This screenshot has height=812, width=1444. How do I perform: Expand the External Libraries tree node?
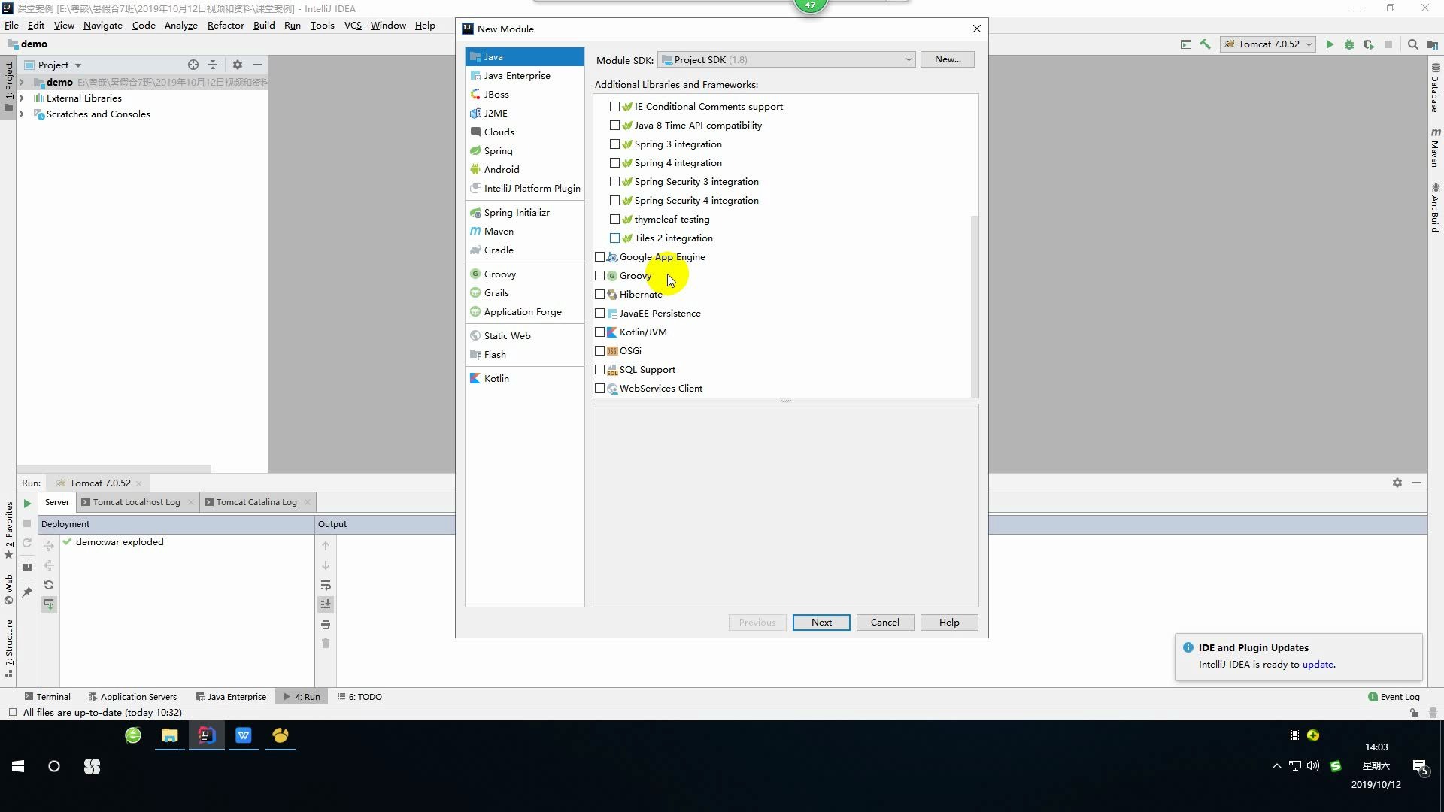click(x=22, y=97)
